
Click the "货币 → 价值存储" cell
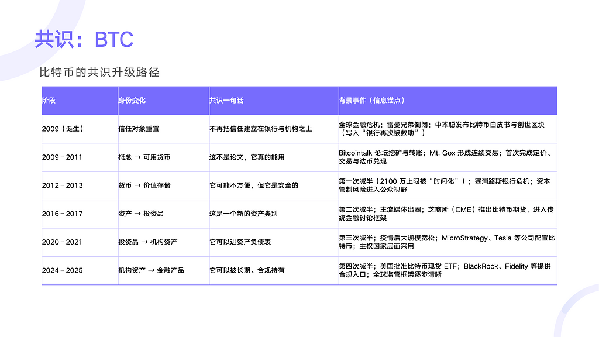[x=144, y=185]
